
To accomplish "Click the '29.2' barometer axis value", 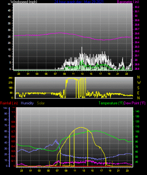I will pyautogui.click(x=137, y=51).
